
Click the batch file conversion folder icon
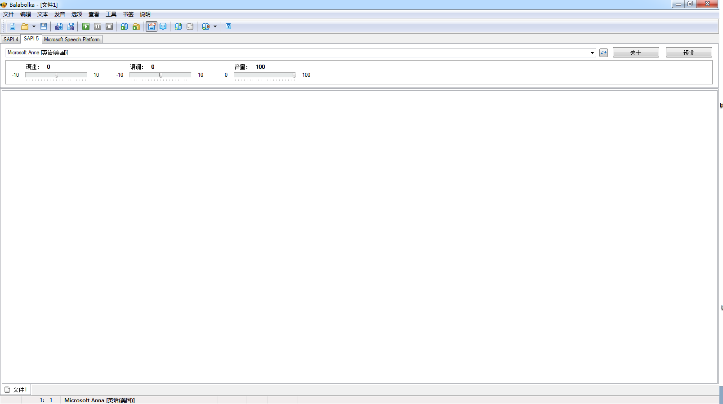(136, 26)
